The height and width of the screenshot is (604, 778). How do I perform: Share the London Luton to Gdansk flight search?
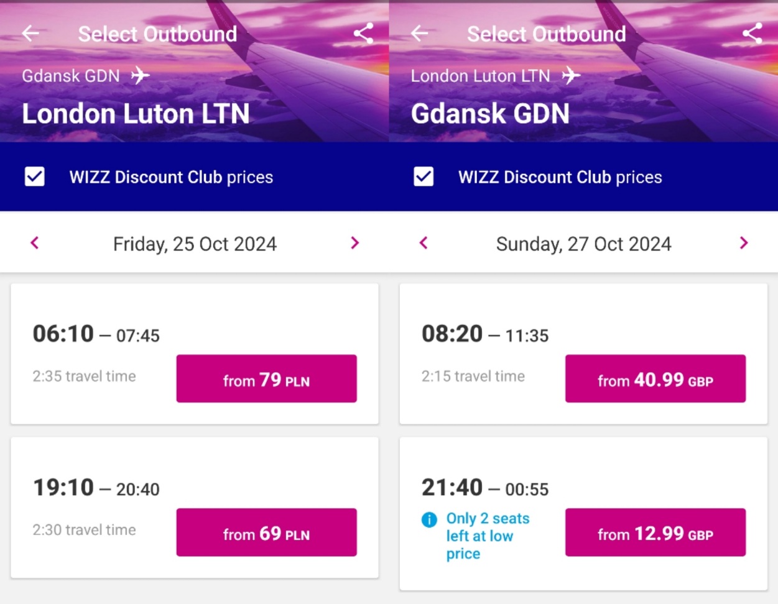[753, 33]
